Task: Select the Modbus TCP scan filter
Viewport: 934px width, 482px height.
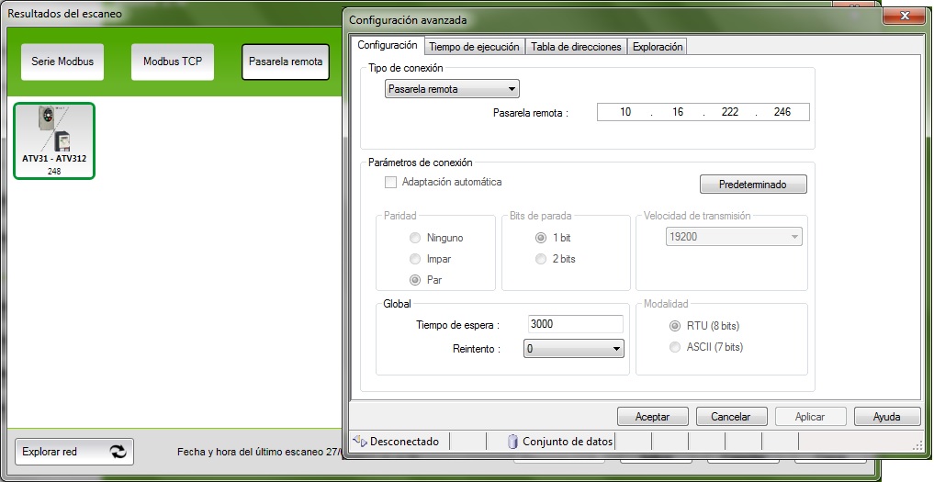Action: (173, 62)
